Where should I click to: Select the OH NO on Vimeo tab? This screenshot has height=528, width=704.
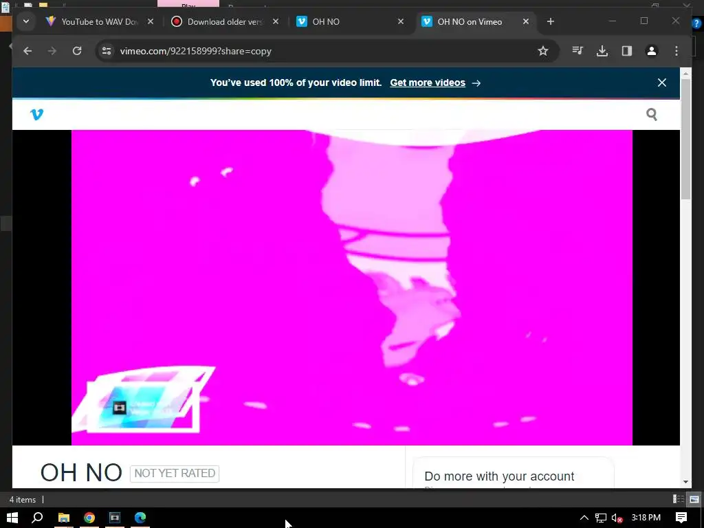pos(476,21)
